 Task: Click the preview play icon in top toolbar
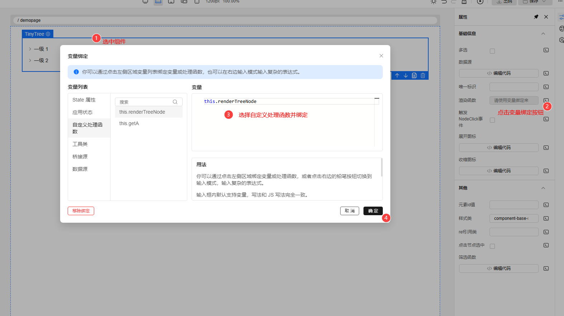(x=480, y=2)
